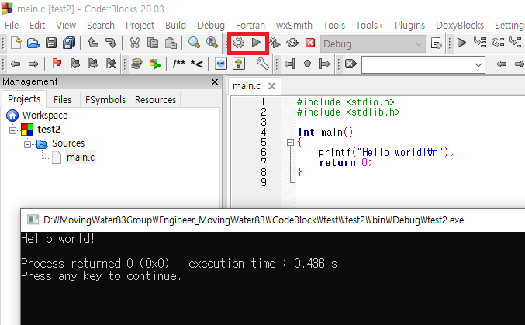Screen dimensions: 525x325
Task: Open the File menu
Action: click(x=12, y=25)
